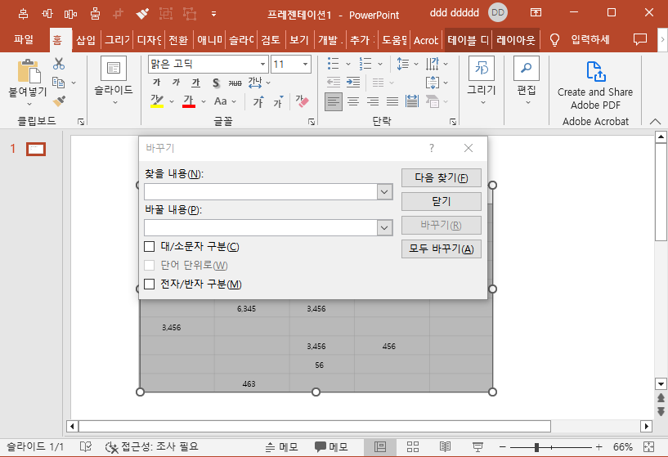Open the Drawing tools group
Image resolution: width=668 pixels, height=457 pixels.
[x=482, y=80]
